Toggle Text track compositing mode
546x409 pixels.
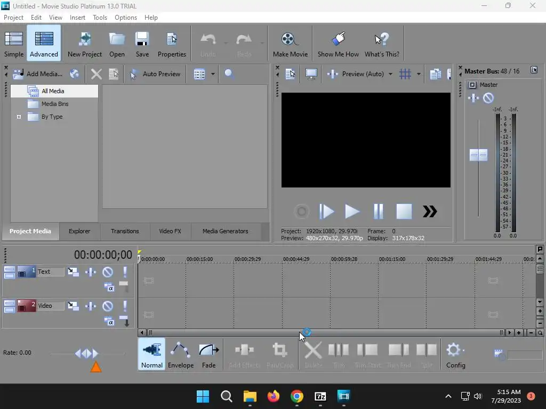tap(109, 288)
